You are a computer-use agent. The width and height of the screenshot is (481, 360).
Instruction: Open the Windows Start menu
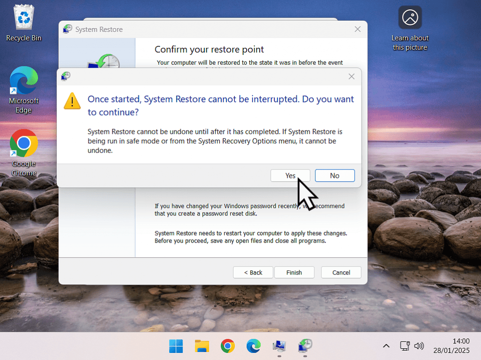click(176, 346)
